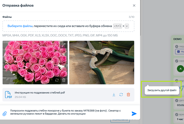Screen dimensions: 184x124
Task: Close the Отправка файлов dialog
Action: (134, 5)
